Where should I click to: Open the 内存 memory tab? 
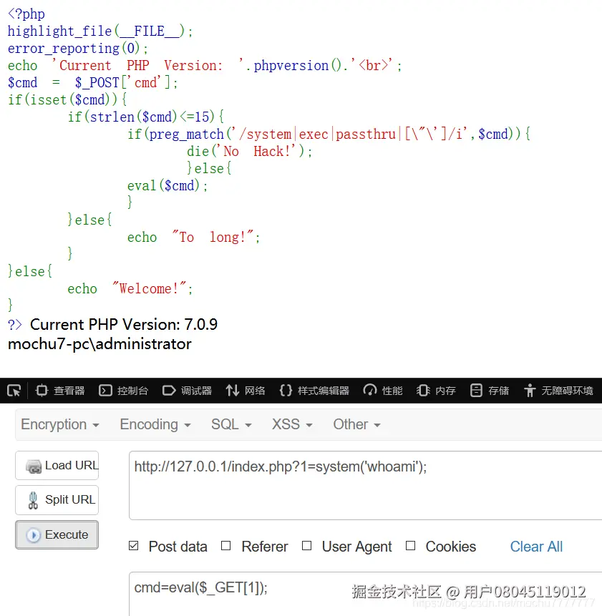[436, 391]
